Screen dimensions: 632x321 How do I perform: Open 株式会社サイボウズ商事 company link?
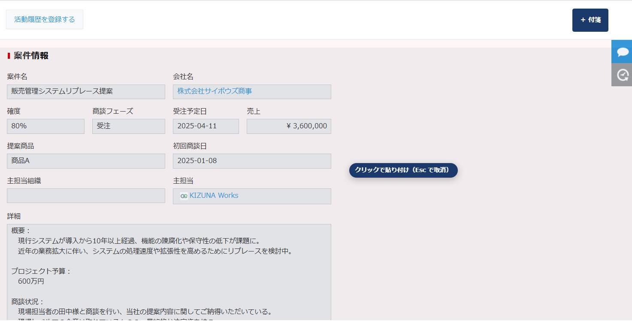tap(215, 91)
